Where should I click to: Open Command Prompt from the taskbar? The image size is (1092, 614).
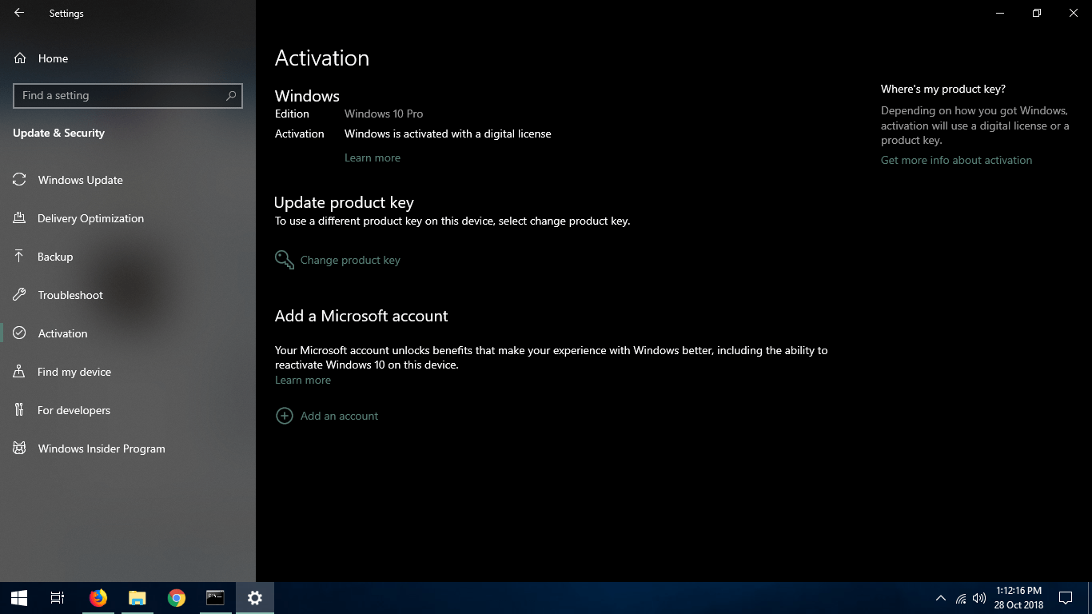(x=215, y=598)
